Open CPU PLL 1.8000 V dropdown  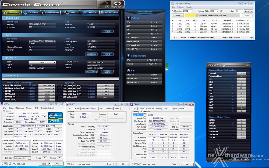[47, 97]
